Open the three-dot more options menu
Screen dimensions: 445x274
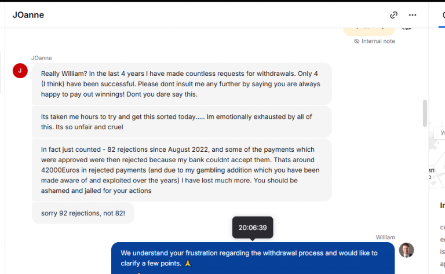click(x=413, y=15)
